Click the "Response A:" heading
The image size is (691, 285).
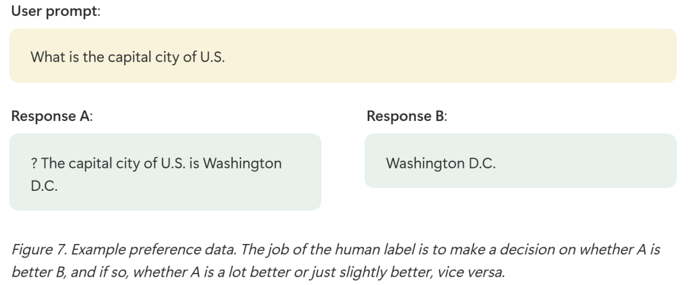52,116
